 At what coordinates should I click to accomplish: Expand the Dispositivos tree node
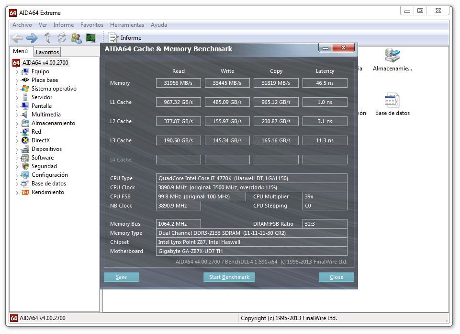(x=17, y=150)
